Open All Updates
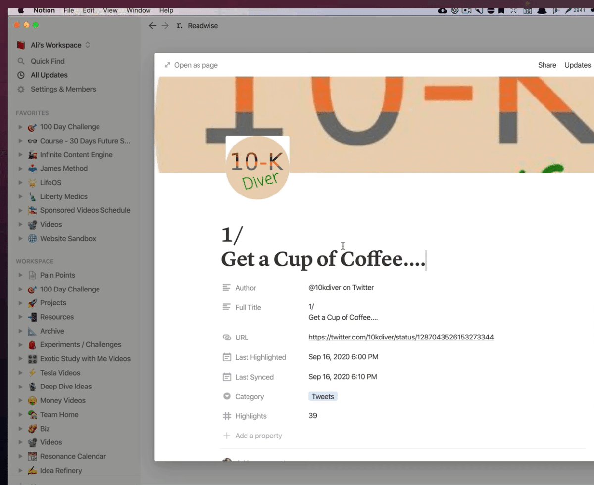The image size is (594, 485). pyautogui.click(x=49, y=75)
